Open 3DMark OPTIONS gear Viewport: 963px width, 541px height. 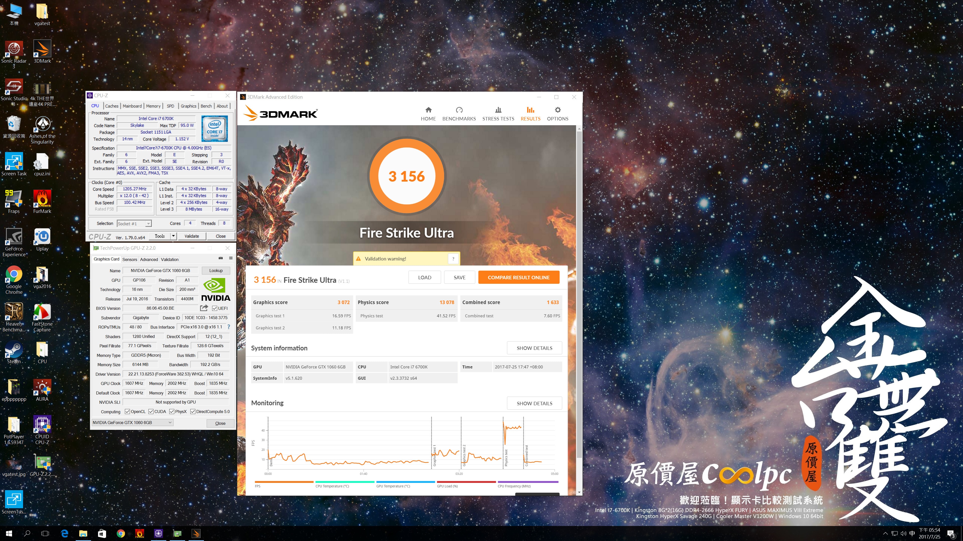(557, 114)
